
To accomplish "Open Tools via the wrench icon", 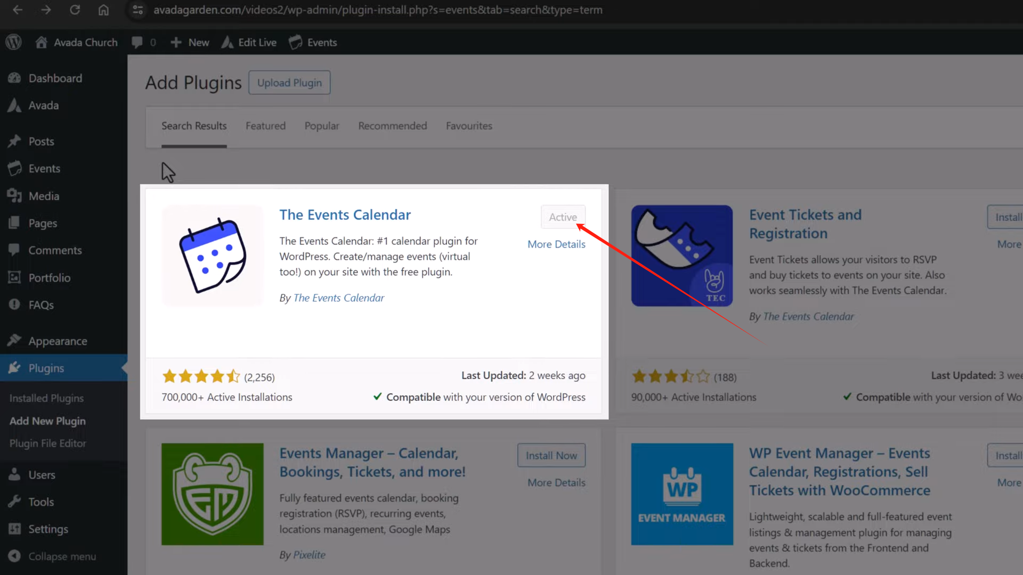I will click(15, 502).
